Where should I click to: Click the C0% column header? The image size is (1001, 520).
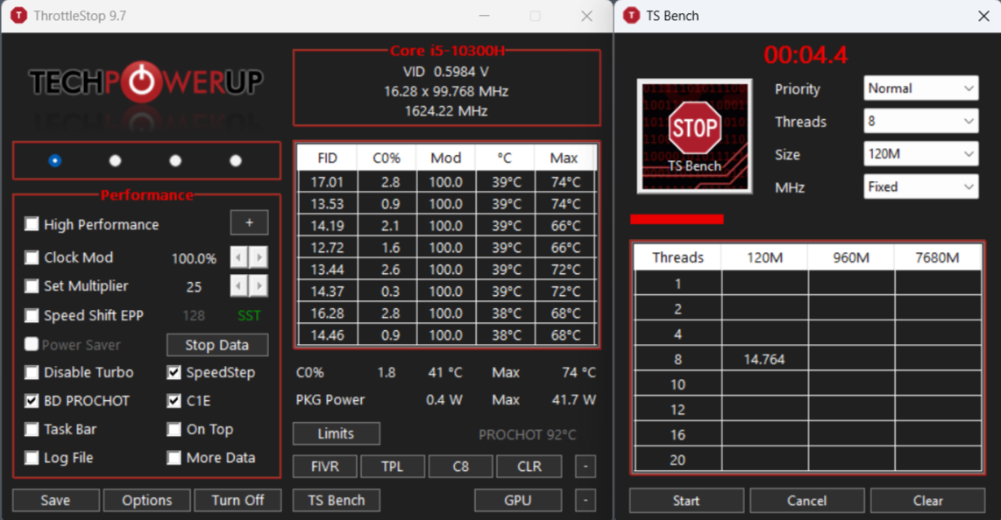coord(387,158)
